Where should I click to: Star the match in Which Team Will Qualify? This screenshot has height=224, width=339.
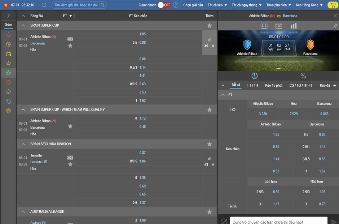(x=70, y=126)
